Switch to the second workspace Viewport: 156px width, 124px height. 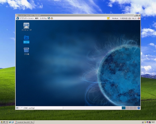pyautogui.click(x=128, y=108)
